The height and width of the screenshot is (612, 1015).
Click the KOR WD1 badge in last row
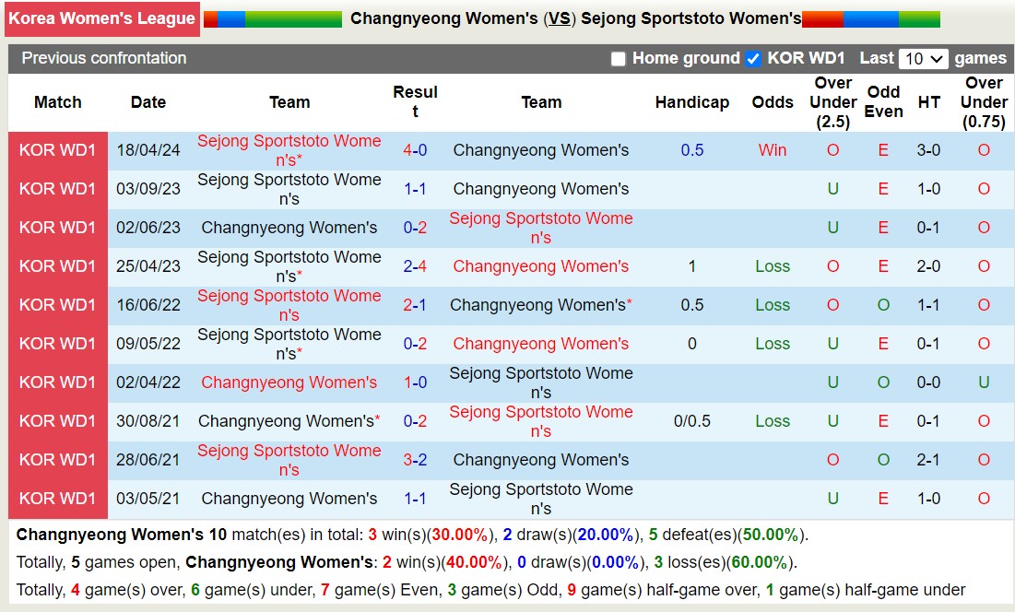pos(57,499)
